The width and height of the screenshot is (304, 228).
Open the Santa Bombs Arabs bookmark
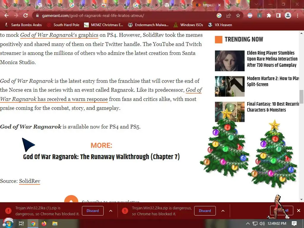click(x=23, y=25)
